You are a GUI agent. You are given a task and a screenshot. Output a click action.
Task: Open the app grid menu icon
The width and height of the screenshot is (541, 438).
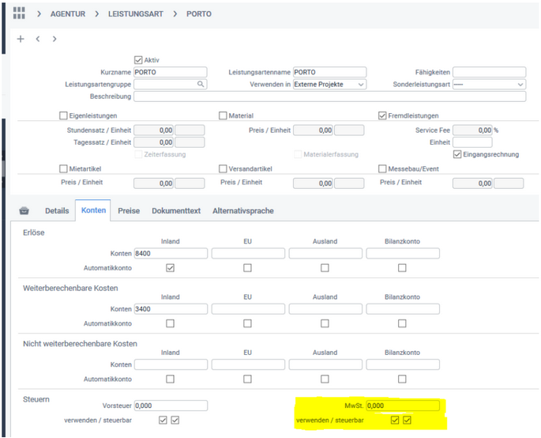click(20, 14)
